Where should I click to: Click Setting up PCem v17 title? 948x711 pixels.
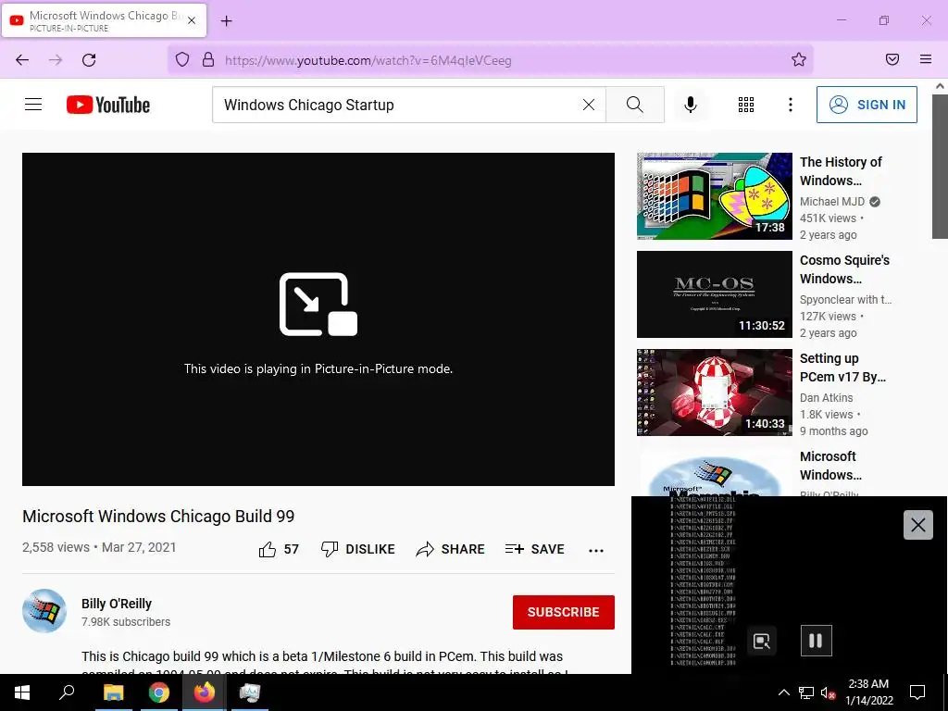(x=842, y=367)
